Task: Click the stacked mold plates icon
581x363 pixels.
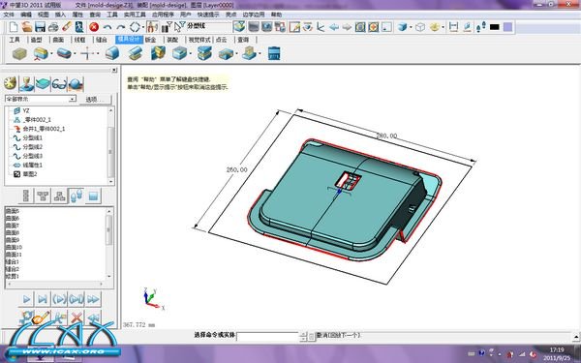Action: click(204, 53)
